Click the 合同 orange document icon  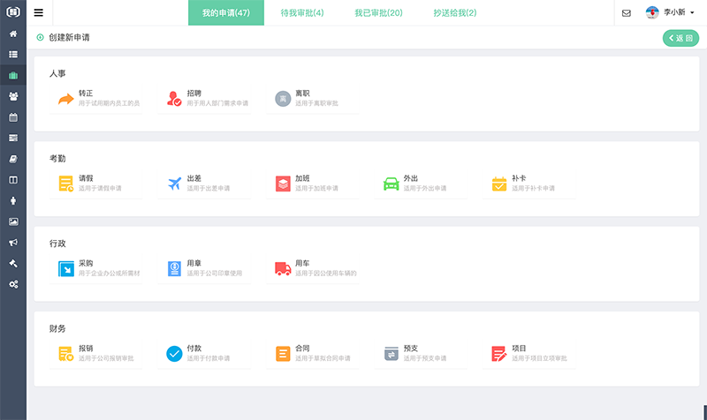coord(283,354)
